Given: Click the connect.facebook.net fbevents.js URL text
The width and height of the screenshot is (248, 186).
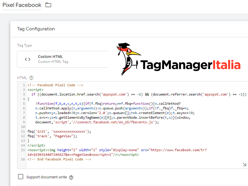Looking at the screenshot, I should point(113,122).
